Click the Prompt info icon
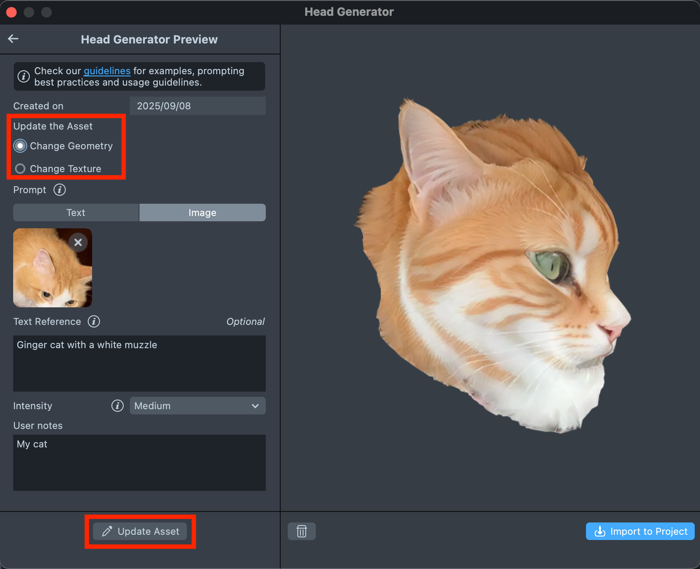Screen dimensions: 700x569 click(x=60, y=190)
